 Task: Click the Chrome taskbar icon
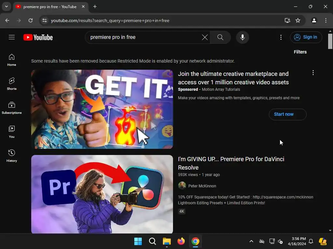[195, 241]
